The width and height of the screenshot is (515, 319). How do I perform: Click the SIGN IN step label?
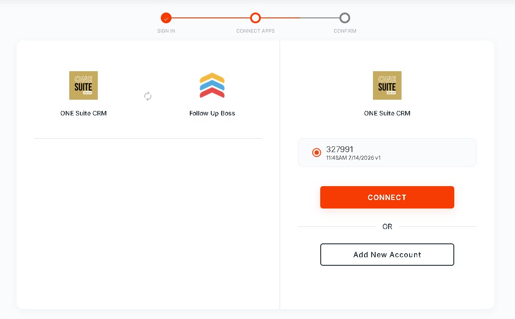(x=166, y=31)
